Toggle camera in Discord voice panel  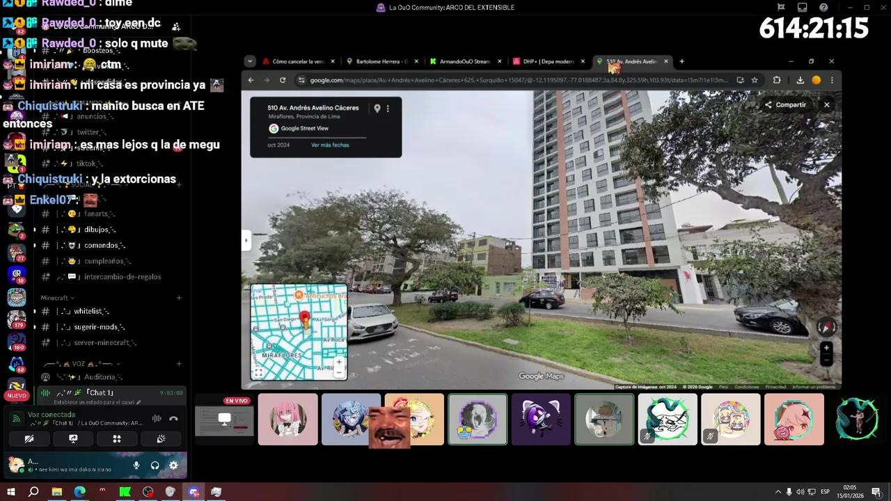[x=29, y=439]
